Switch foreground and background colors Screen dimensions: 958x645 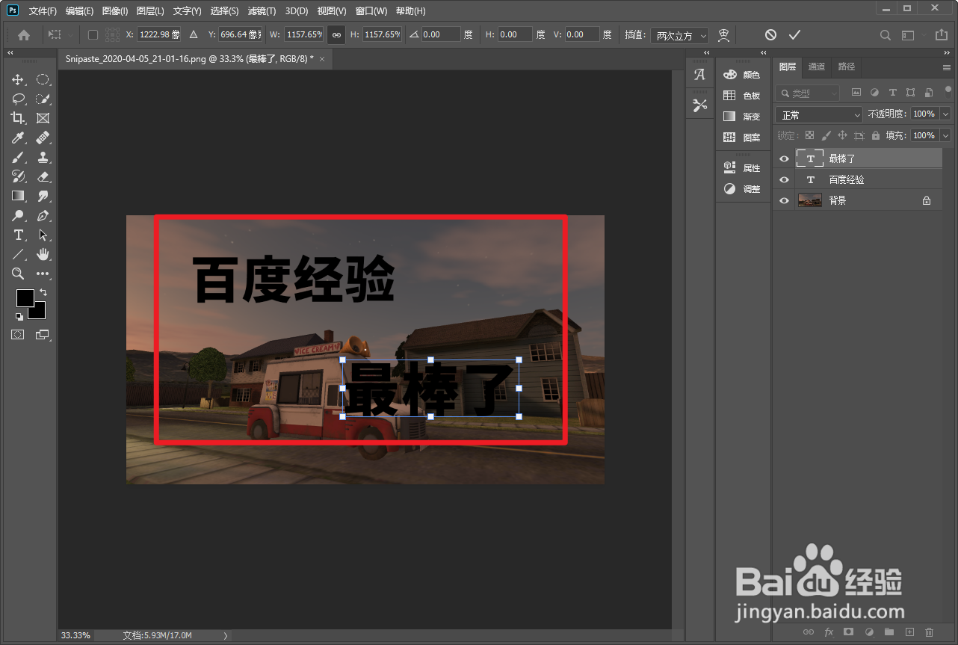[43, 292]
